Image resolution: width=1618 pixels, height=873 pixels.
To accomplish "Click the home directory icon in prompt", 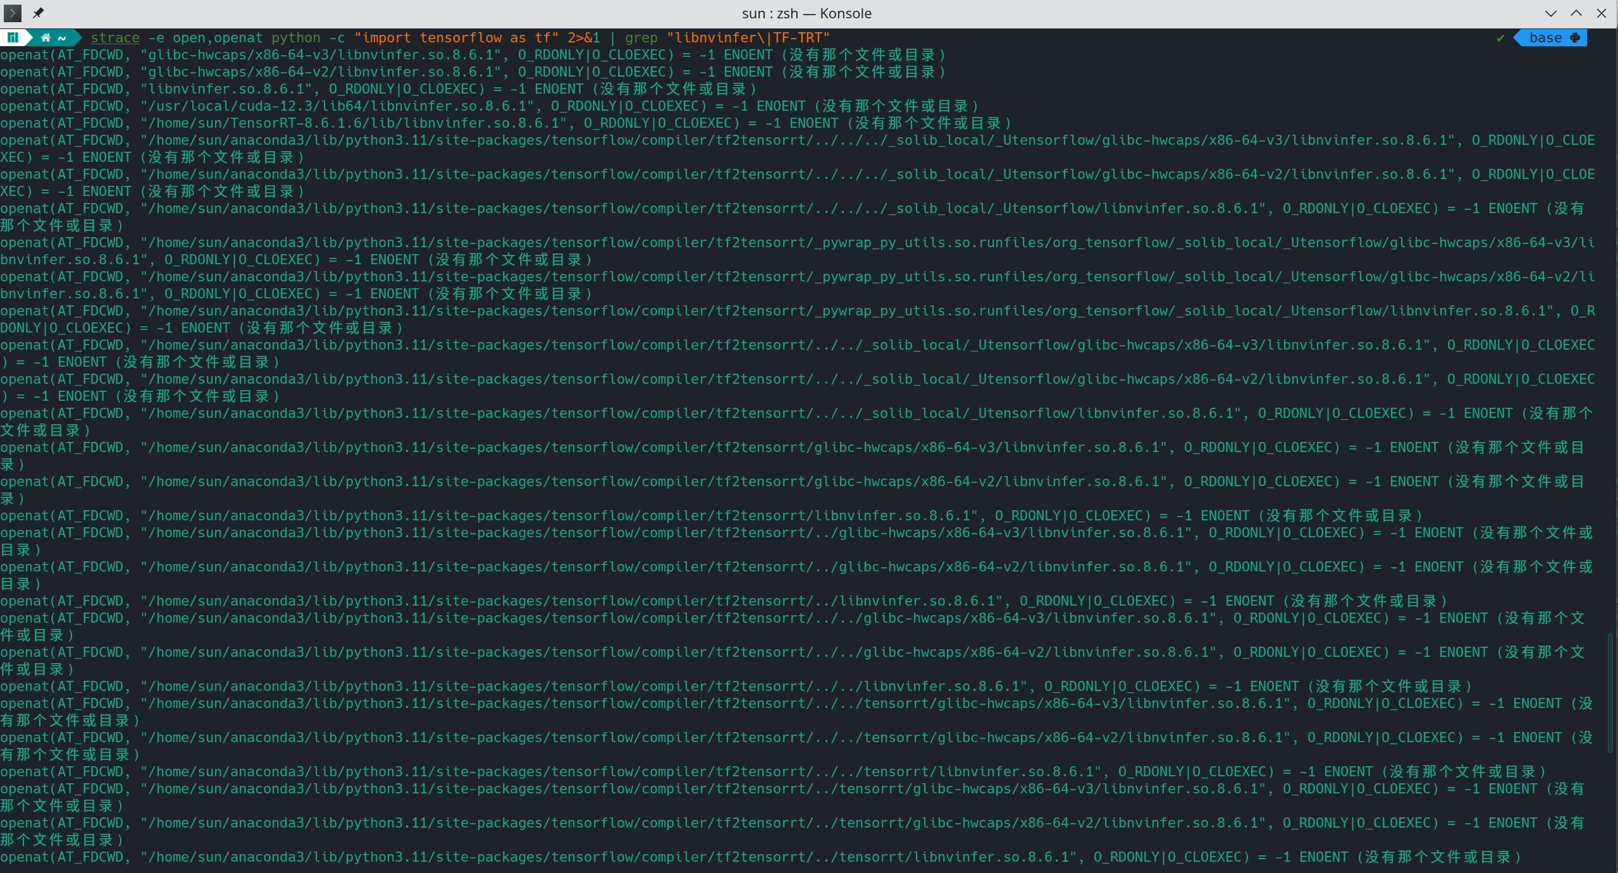I will (x=46, y=38).
